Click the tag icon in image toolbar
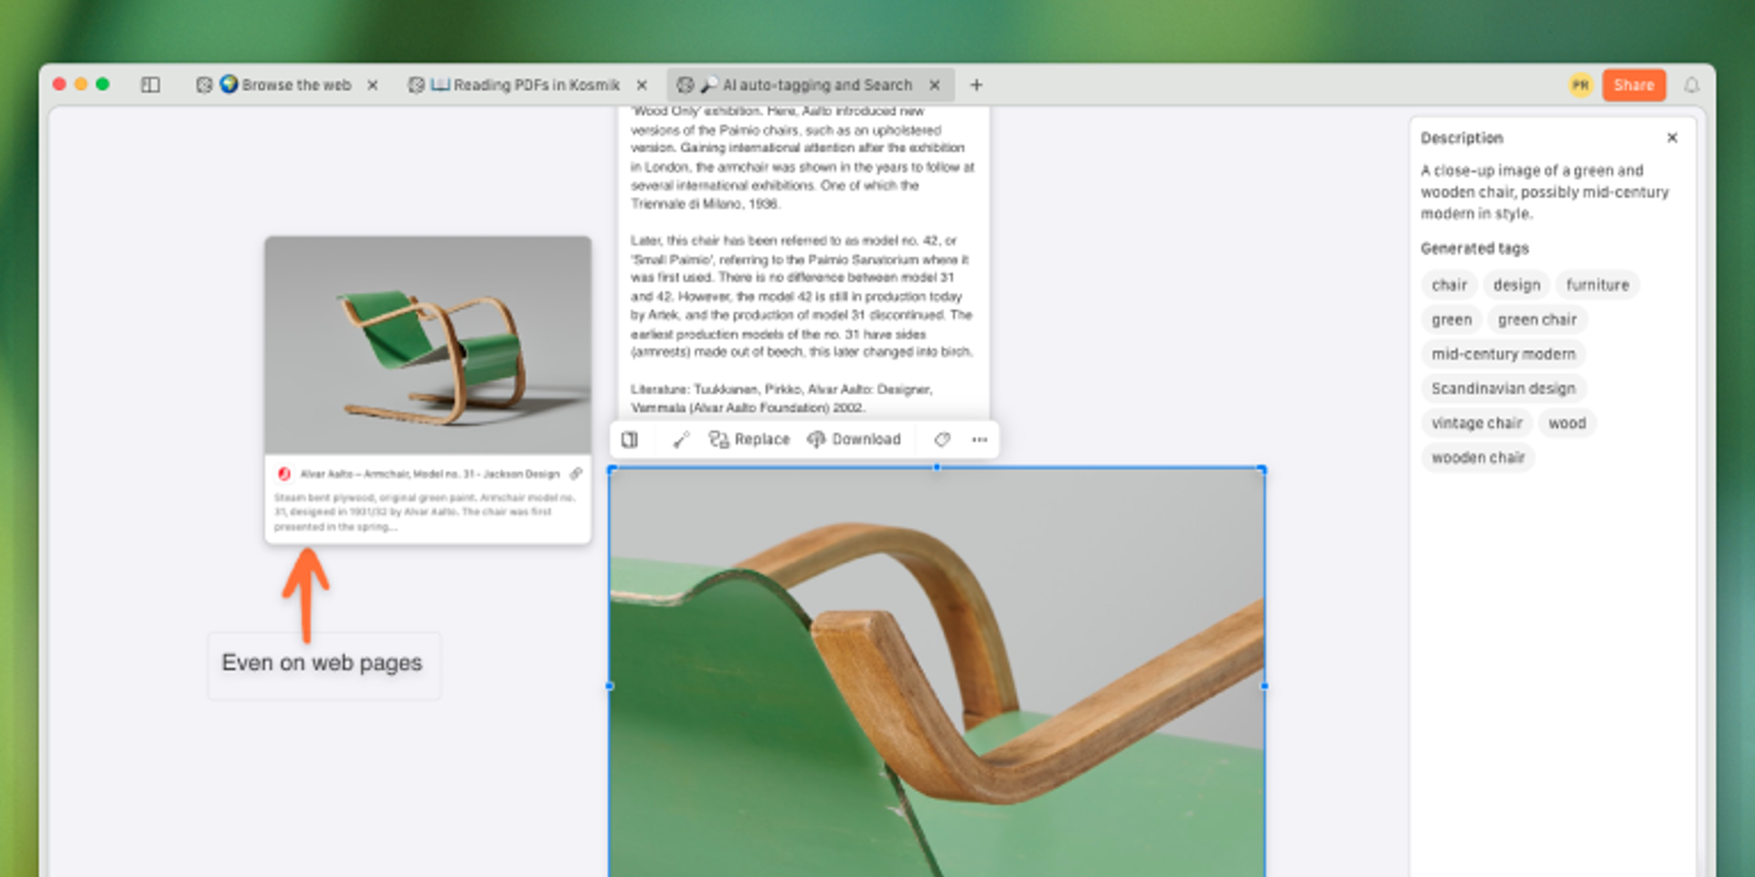Viewport: 1755px width, 877px height. point(941,439)
